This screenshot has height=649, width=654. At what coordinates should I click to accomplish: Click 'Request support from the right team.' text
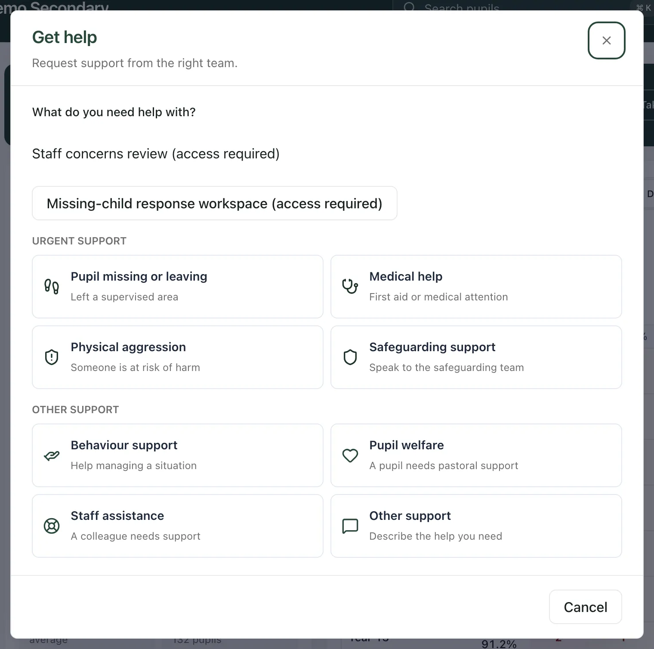(135, 63)
